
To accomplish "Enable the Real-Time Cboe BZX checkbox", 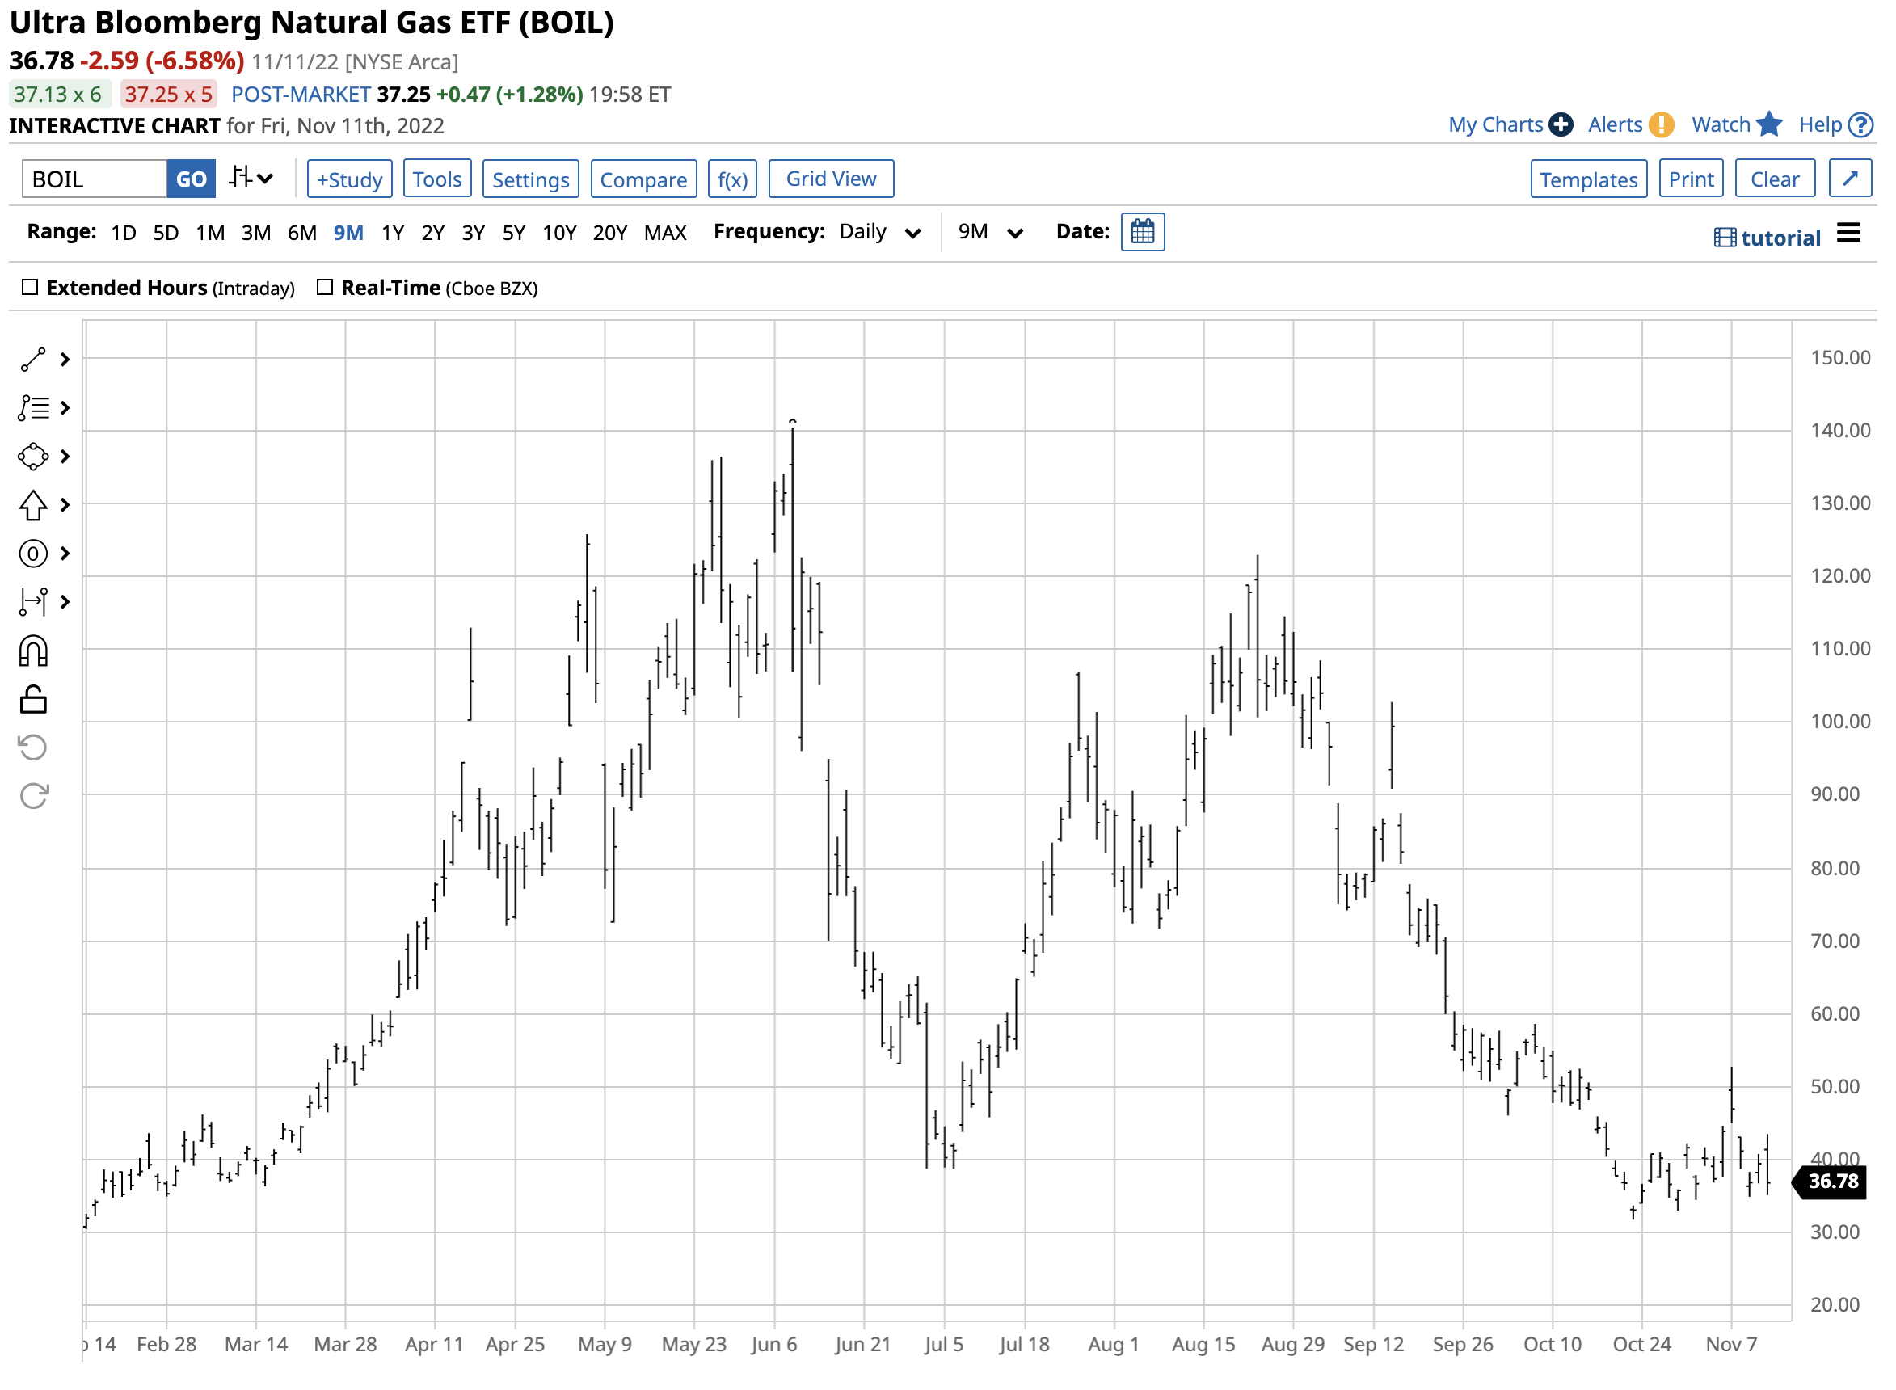I will click(x=325, y=288).
